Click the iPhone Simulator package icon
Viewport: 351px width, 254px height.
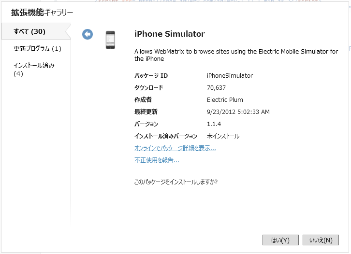coord(110,40)
